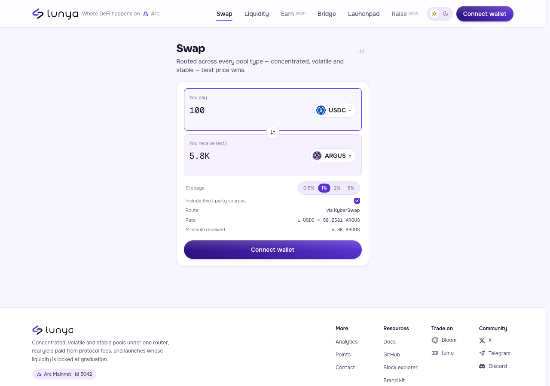Open the Docs link in footer
The image size is (550, 386).
389,342
